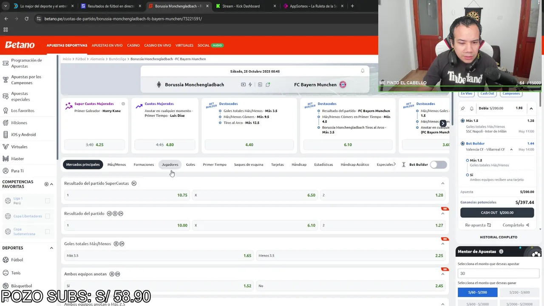The width and height of the screenshot is (544, 306).
Task: Select the S/200 - S/600 winnings range
Action: point(520,292)
